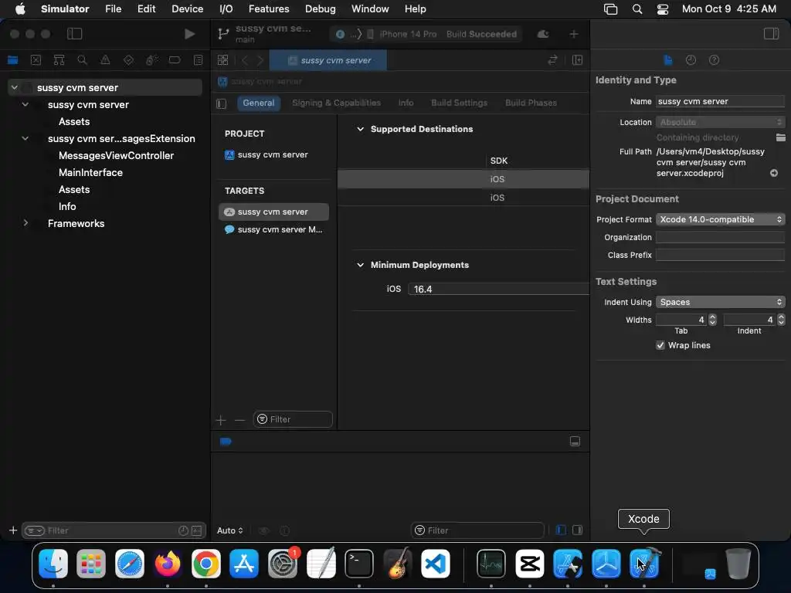Open the Issue navigator warning icon
The image size is (791, 593).
[x=105, y=60]
